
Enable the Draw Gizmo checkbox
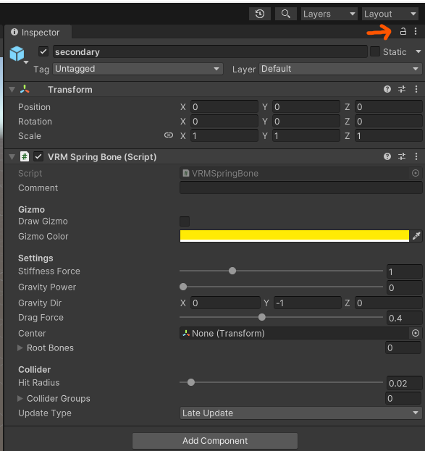click(x=185, y=222)
